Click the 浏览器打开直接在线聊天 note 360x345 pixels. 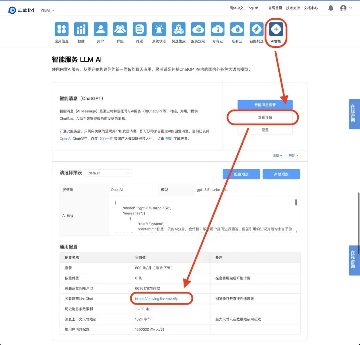234,299
